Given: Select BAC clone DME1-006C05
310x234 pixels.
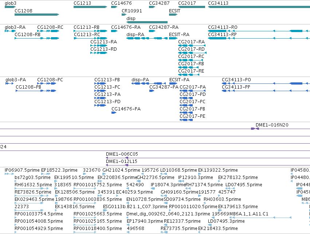Looking at the screenshot, I should (x=122, y=154).
